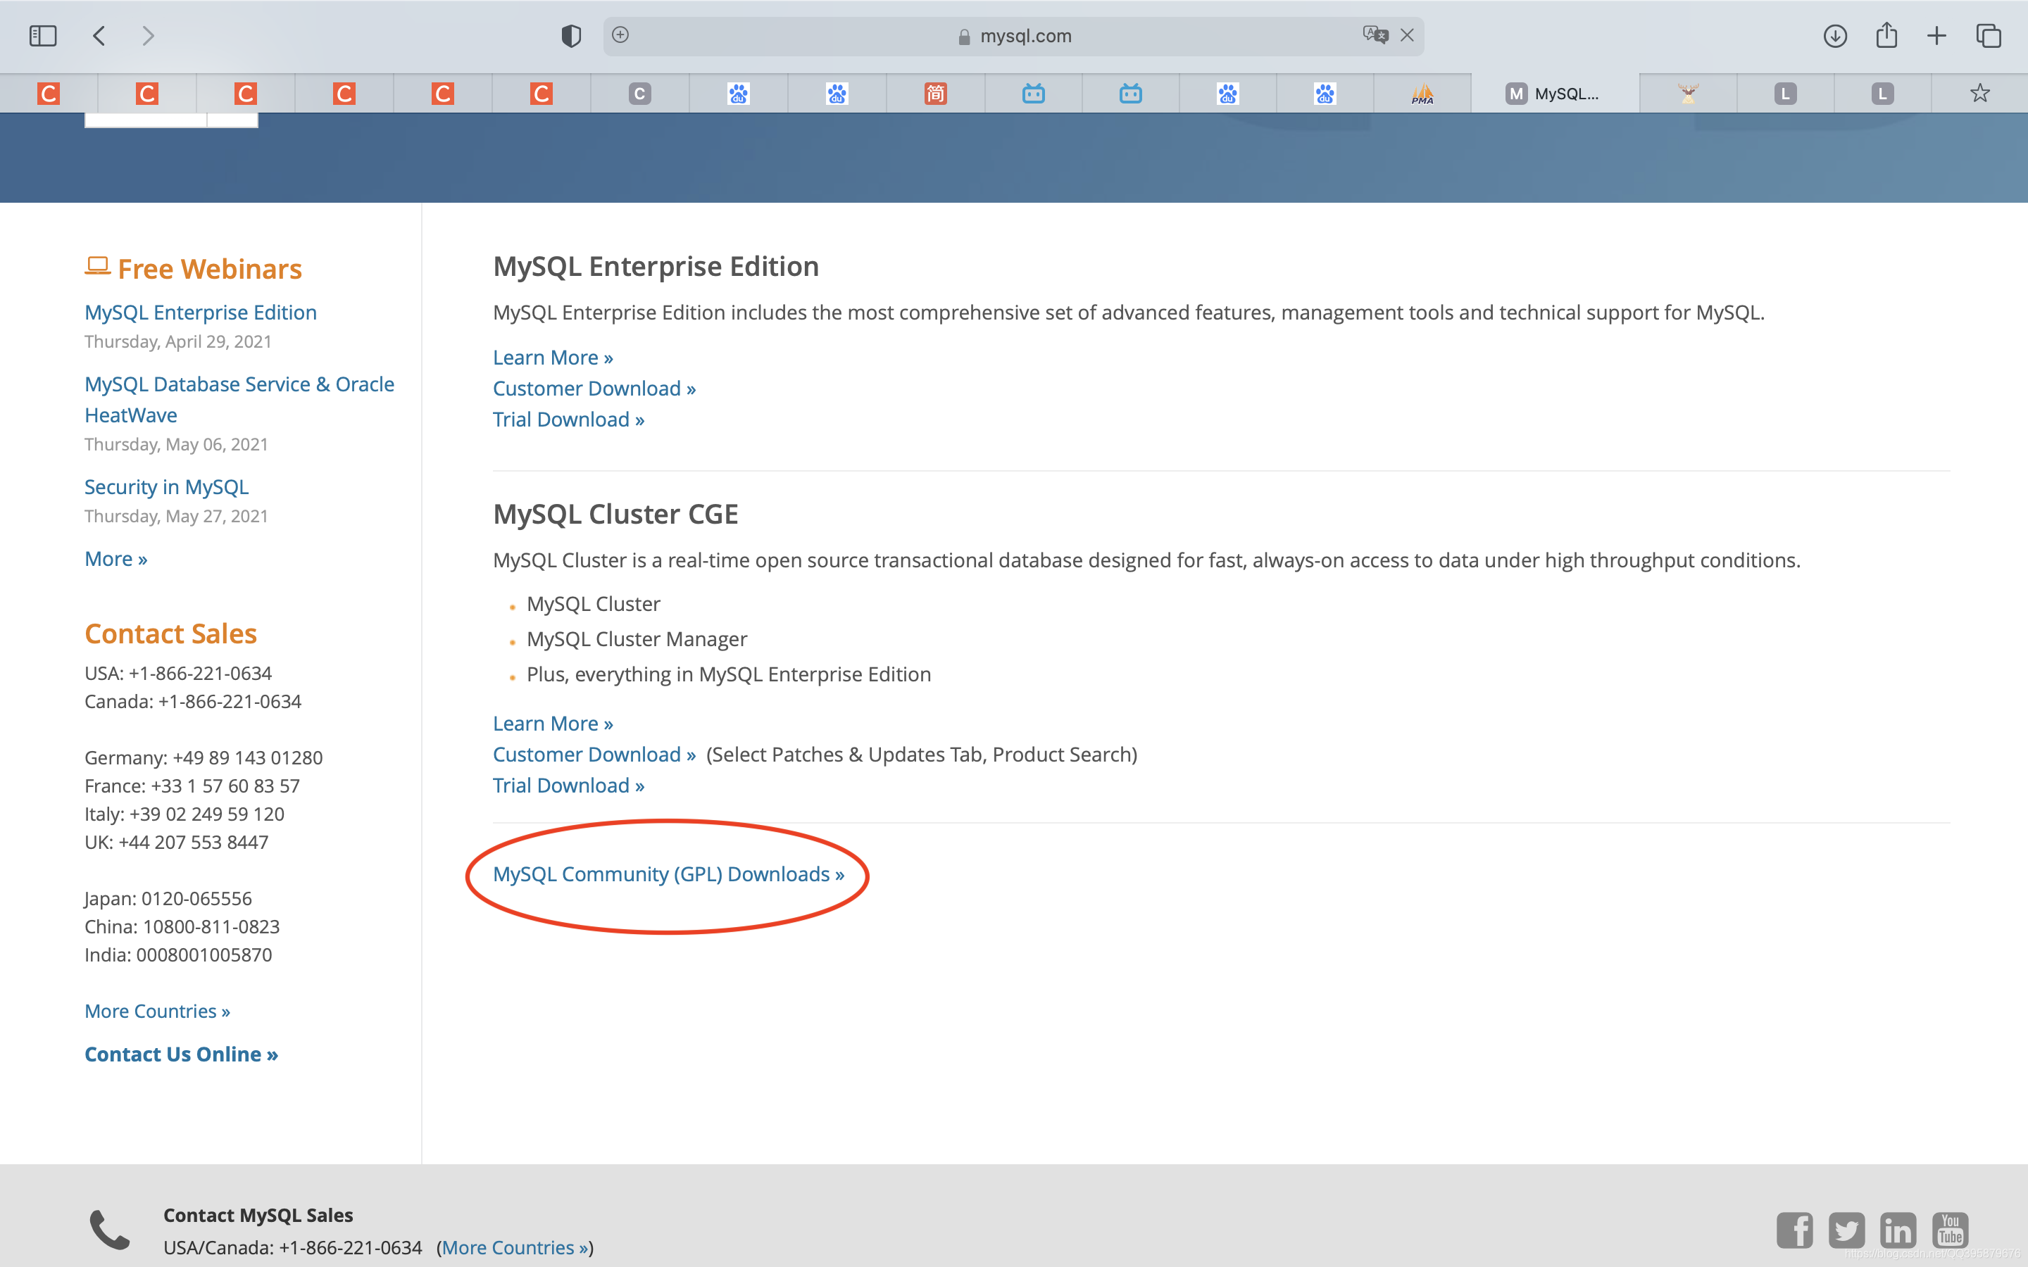Image resolution: width=2028 pixels, height=1267 pixels.
Task: Click Learn More » under MySQL Cluster CGE
Action: point(553,724)
